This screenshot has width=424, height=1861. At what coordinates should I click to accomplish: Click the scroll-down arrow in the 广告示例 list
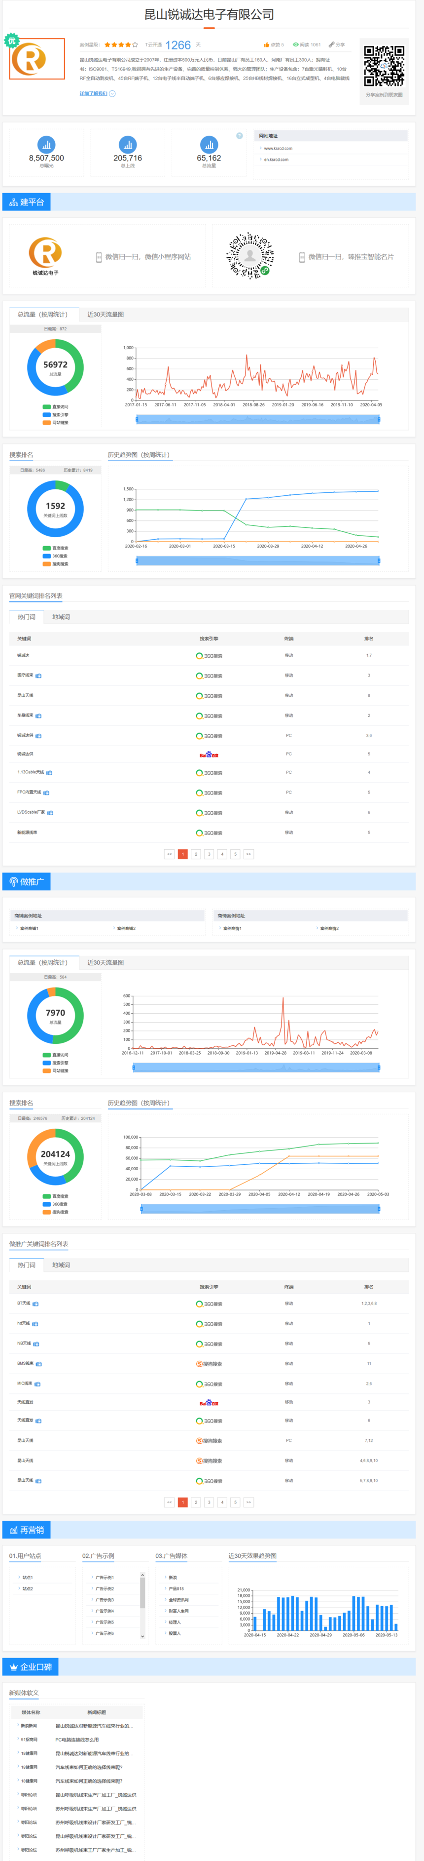point(142,1636)
